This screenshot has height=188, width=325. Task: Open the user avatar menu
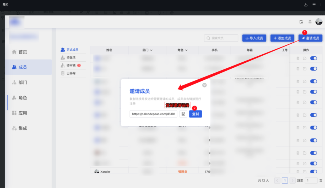[x=319, y=22]
